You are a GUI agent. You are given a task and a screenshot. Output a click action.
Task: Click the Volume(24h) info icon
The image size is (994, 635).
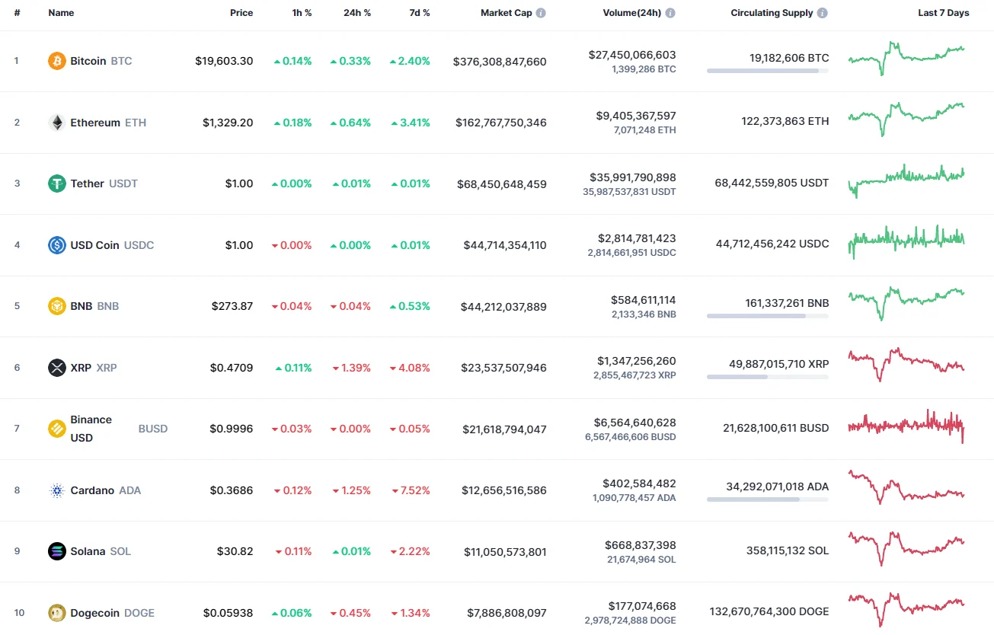[670, 12]
